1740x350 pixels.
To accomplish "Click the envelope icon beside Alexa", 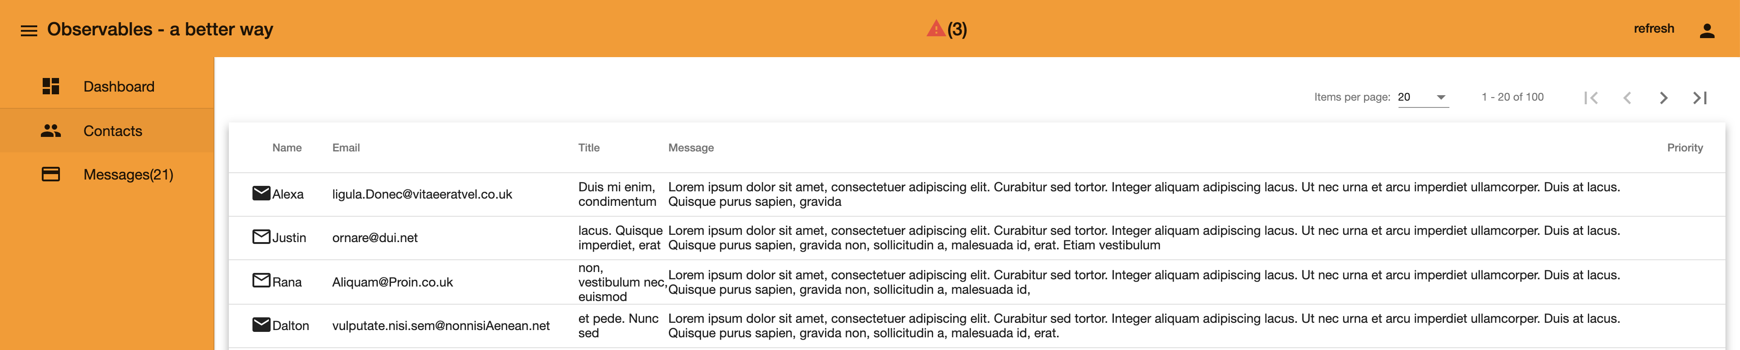I will (262, 194).
